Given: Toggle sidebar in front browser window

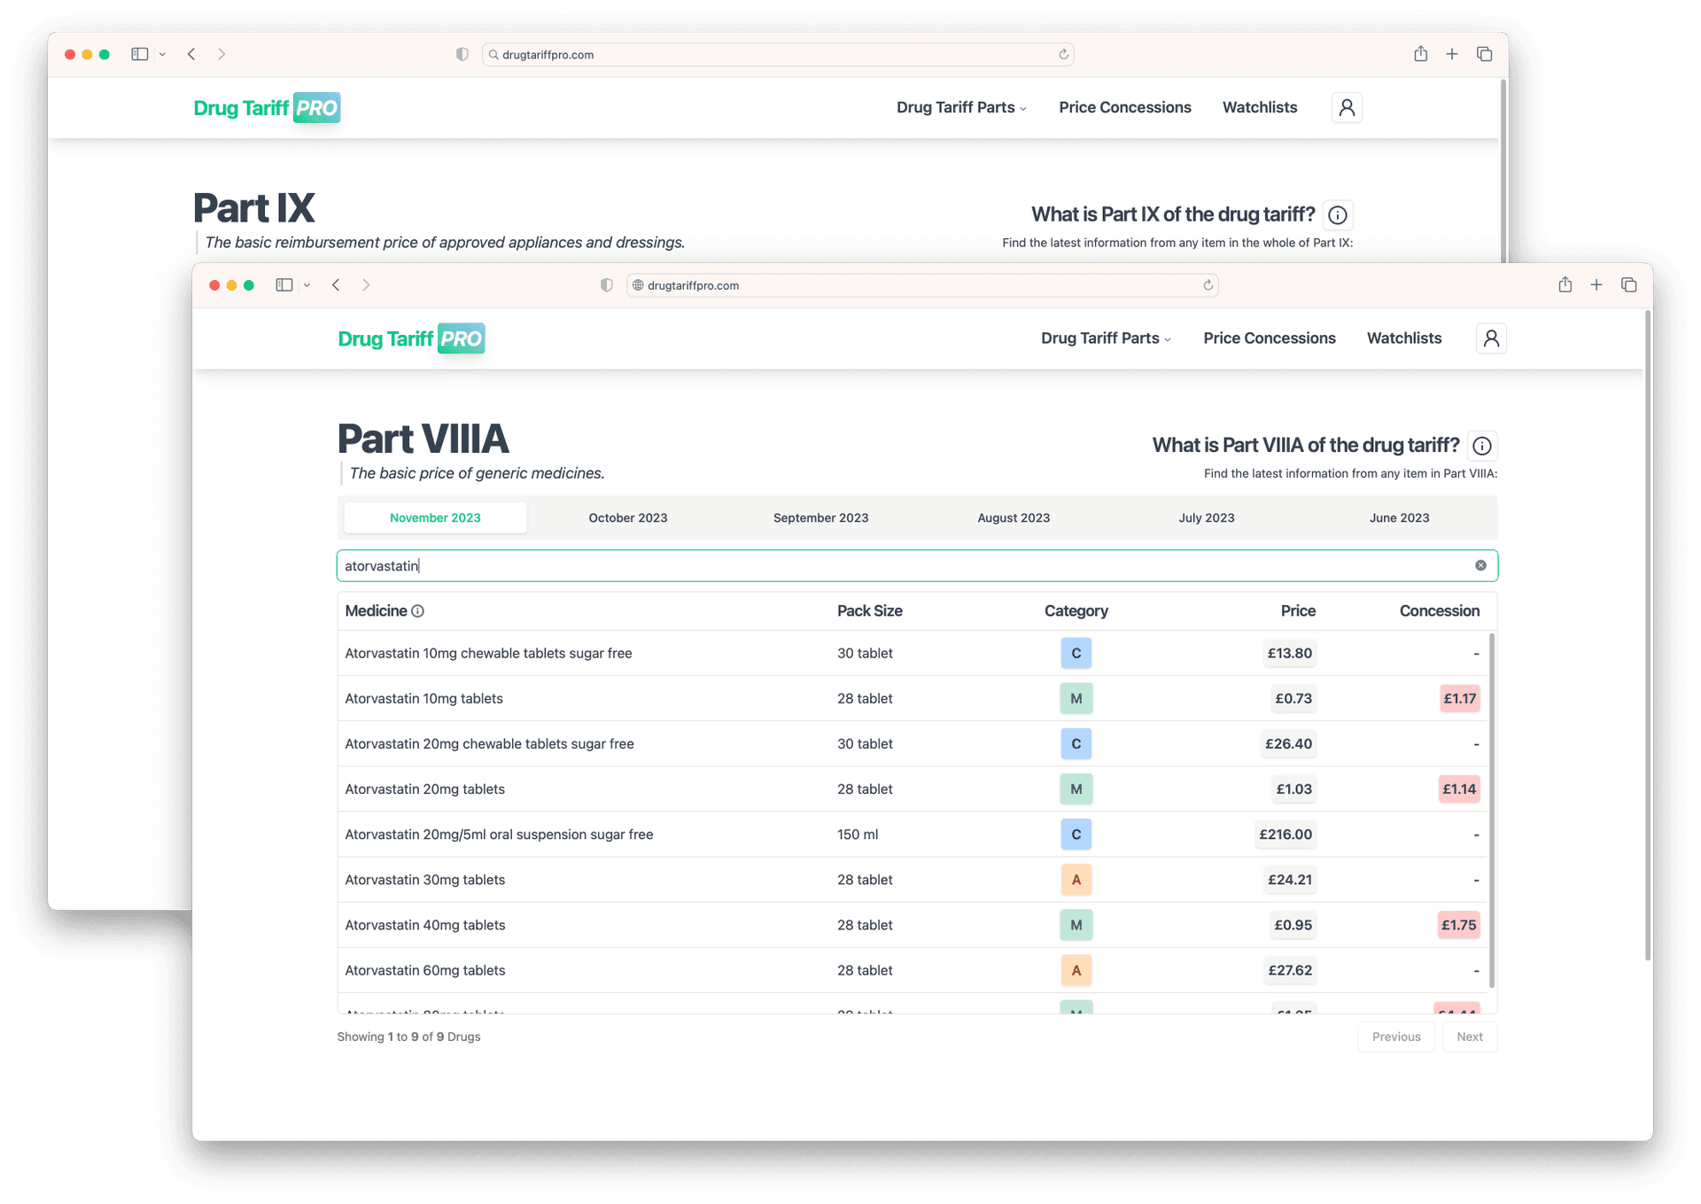Looking at the screenshot, I should click(284, 284).
